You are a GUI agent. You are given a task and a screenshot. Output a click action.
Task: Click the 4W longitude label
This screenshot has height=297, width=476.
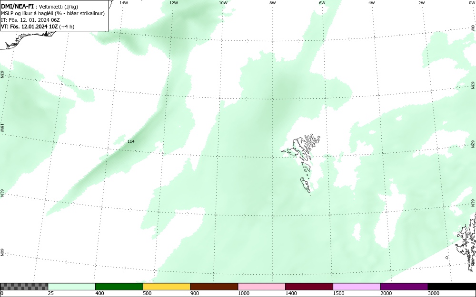(x=372, y=3)
